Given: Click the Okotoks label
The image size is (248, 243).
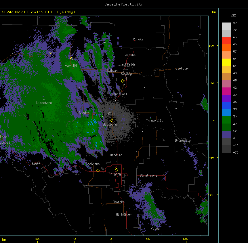Looking at the screenshot, I should [119, 202].
